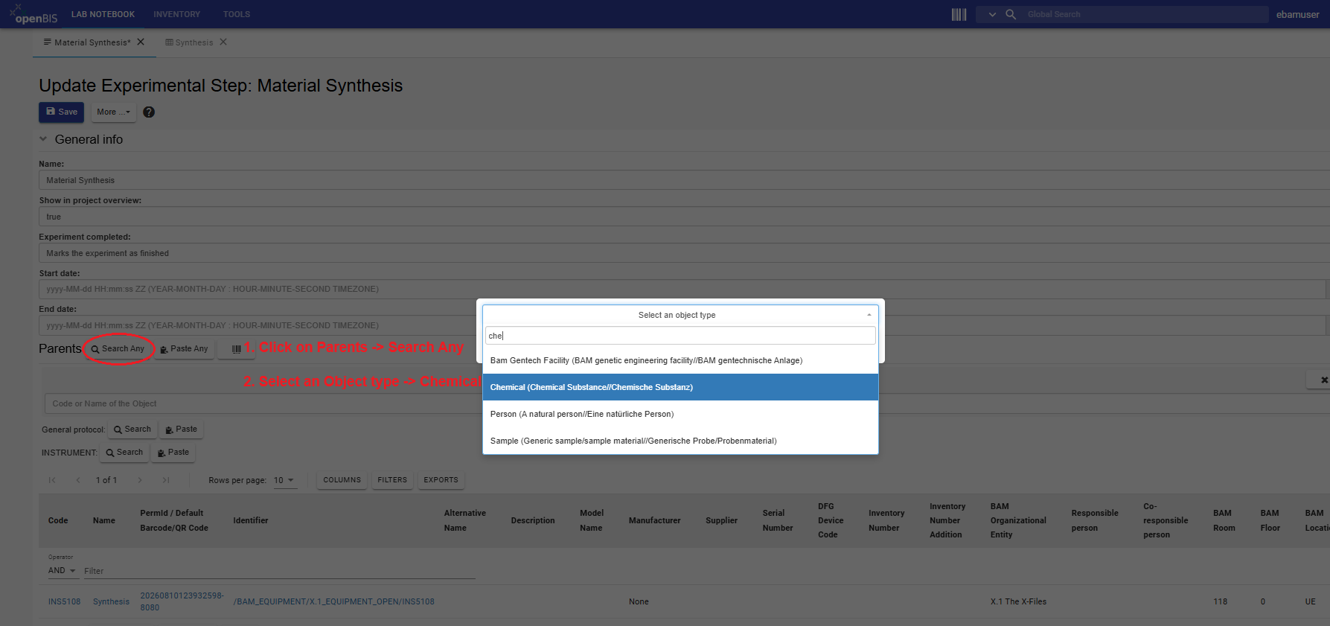Select Bam Gentech Facility option
The image size is (1330, 626).
[680, 360]
